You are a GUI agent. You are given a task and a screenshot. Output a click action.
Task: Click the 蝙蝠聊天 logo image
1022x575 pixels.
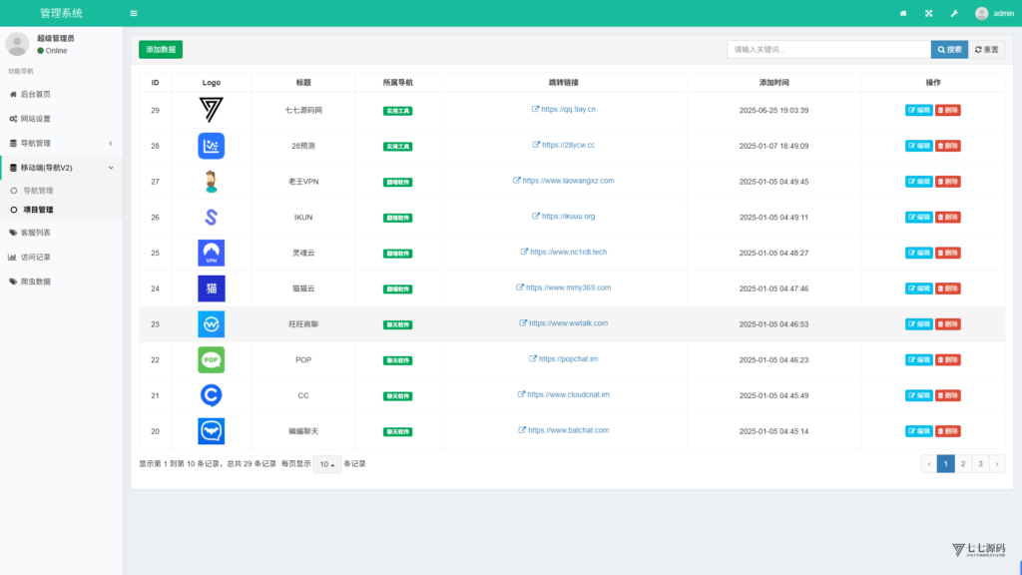click(212, 431)
